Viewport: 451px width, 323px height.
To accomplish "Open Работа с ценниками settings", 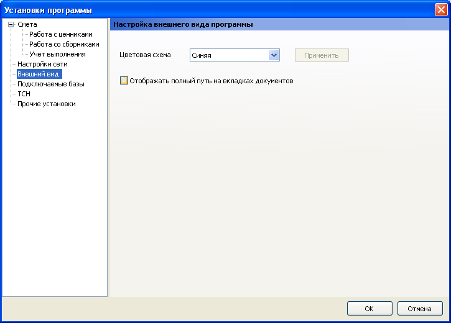I will click(x=61, y=34).
